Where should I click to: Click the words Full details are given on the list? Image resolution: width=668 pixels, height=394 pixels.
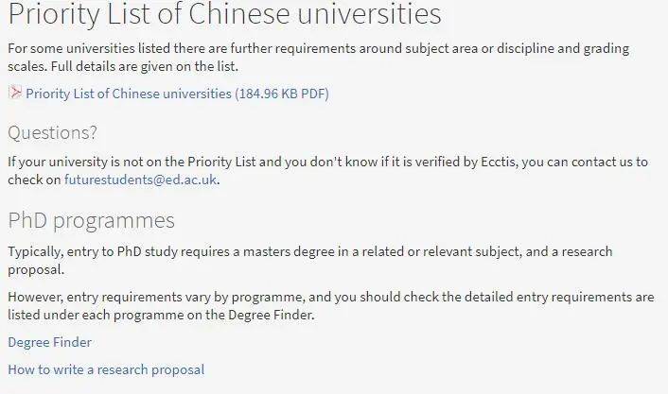[x=145, y=66]
